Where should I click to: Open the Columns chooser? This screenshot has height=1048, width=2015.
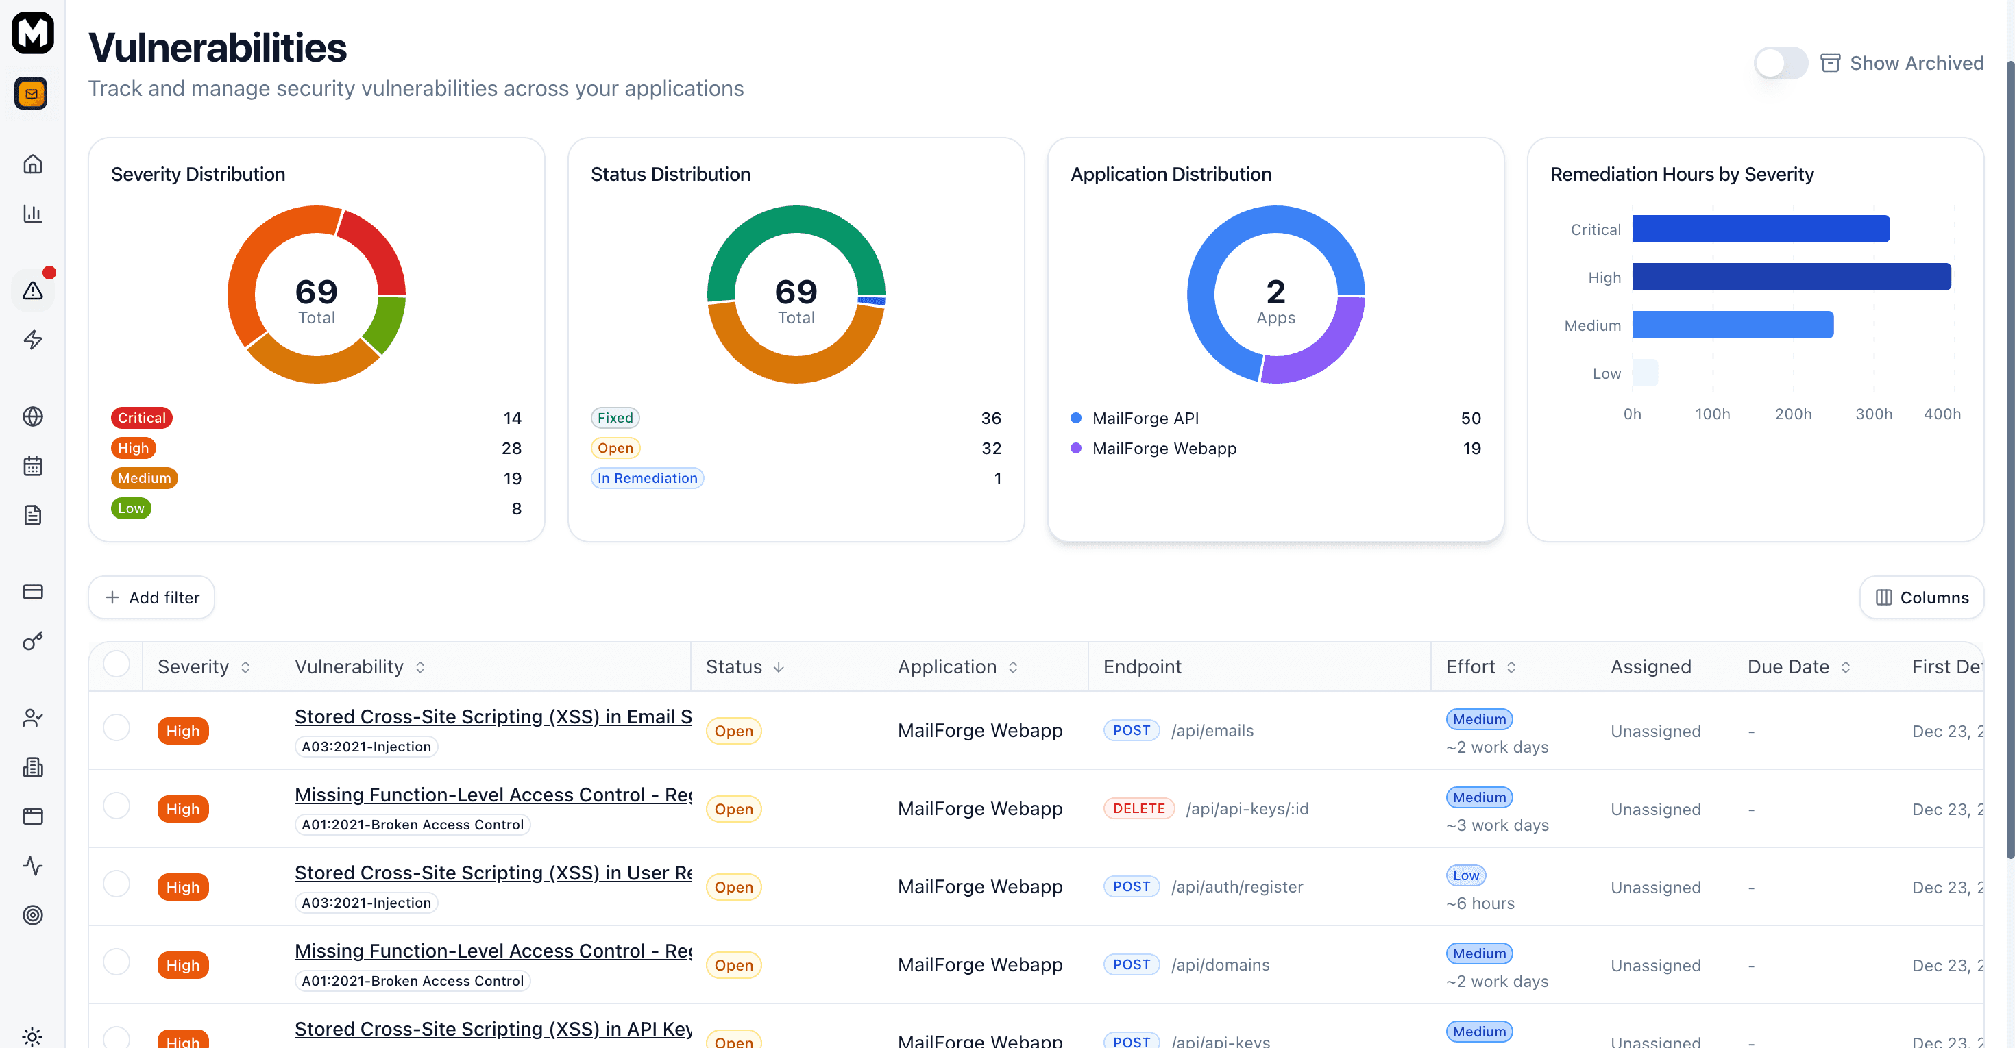click(x=1920, y=597)
